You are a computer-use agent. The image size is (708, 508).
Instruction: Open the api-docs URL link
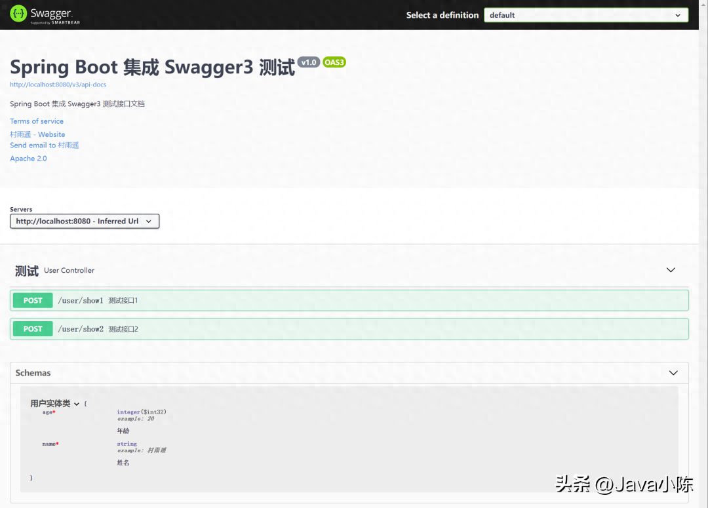pyautogui.click(x=58, y=85)
